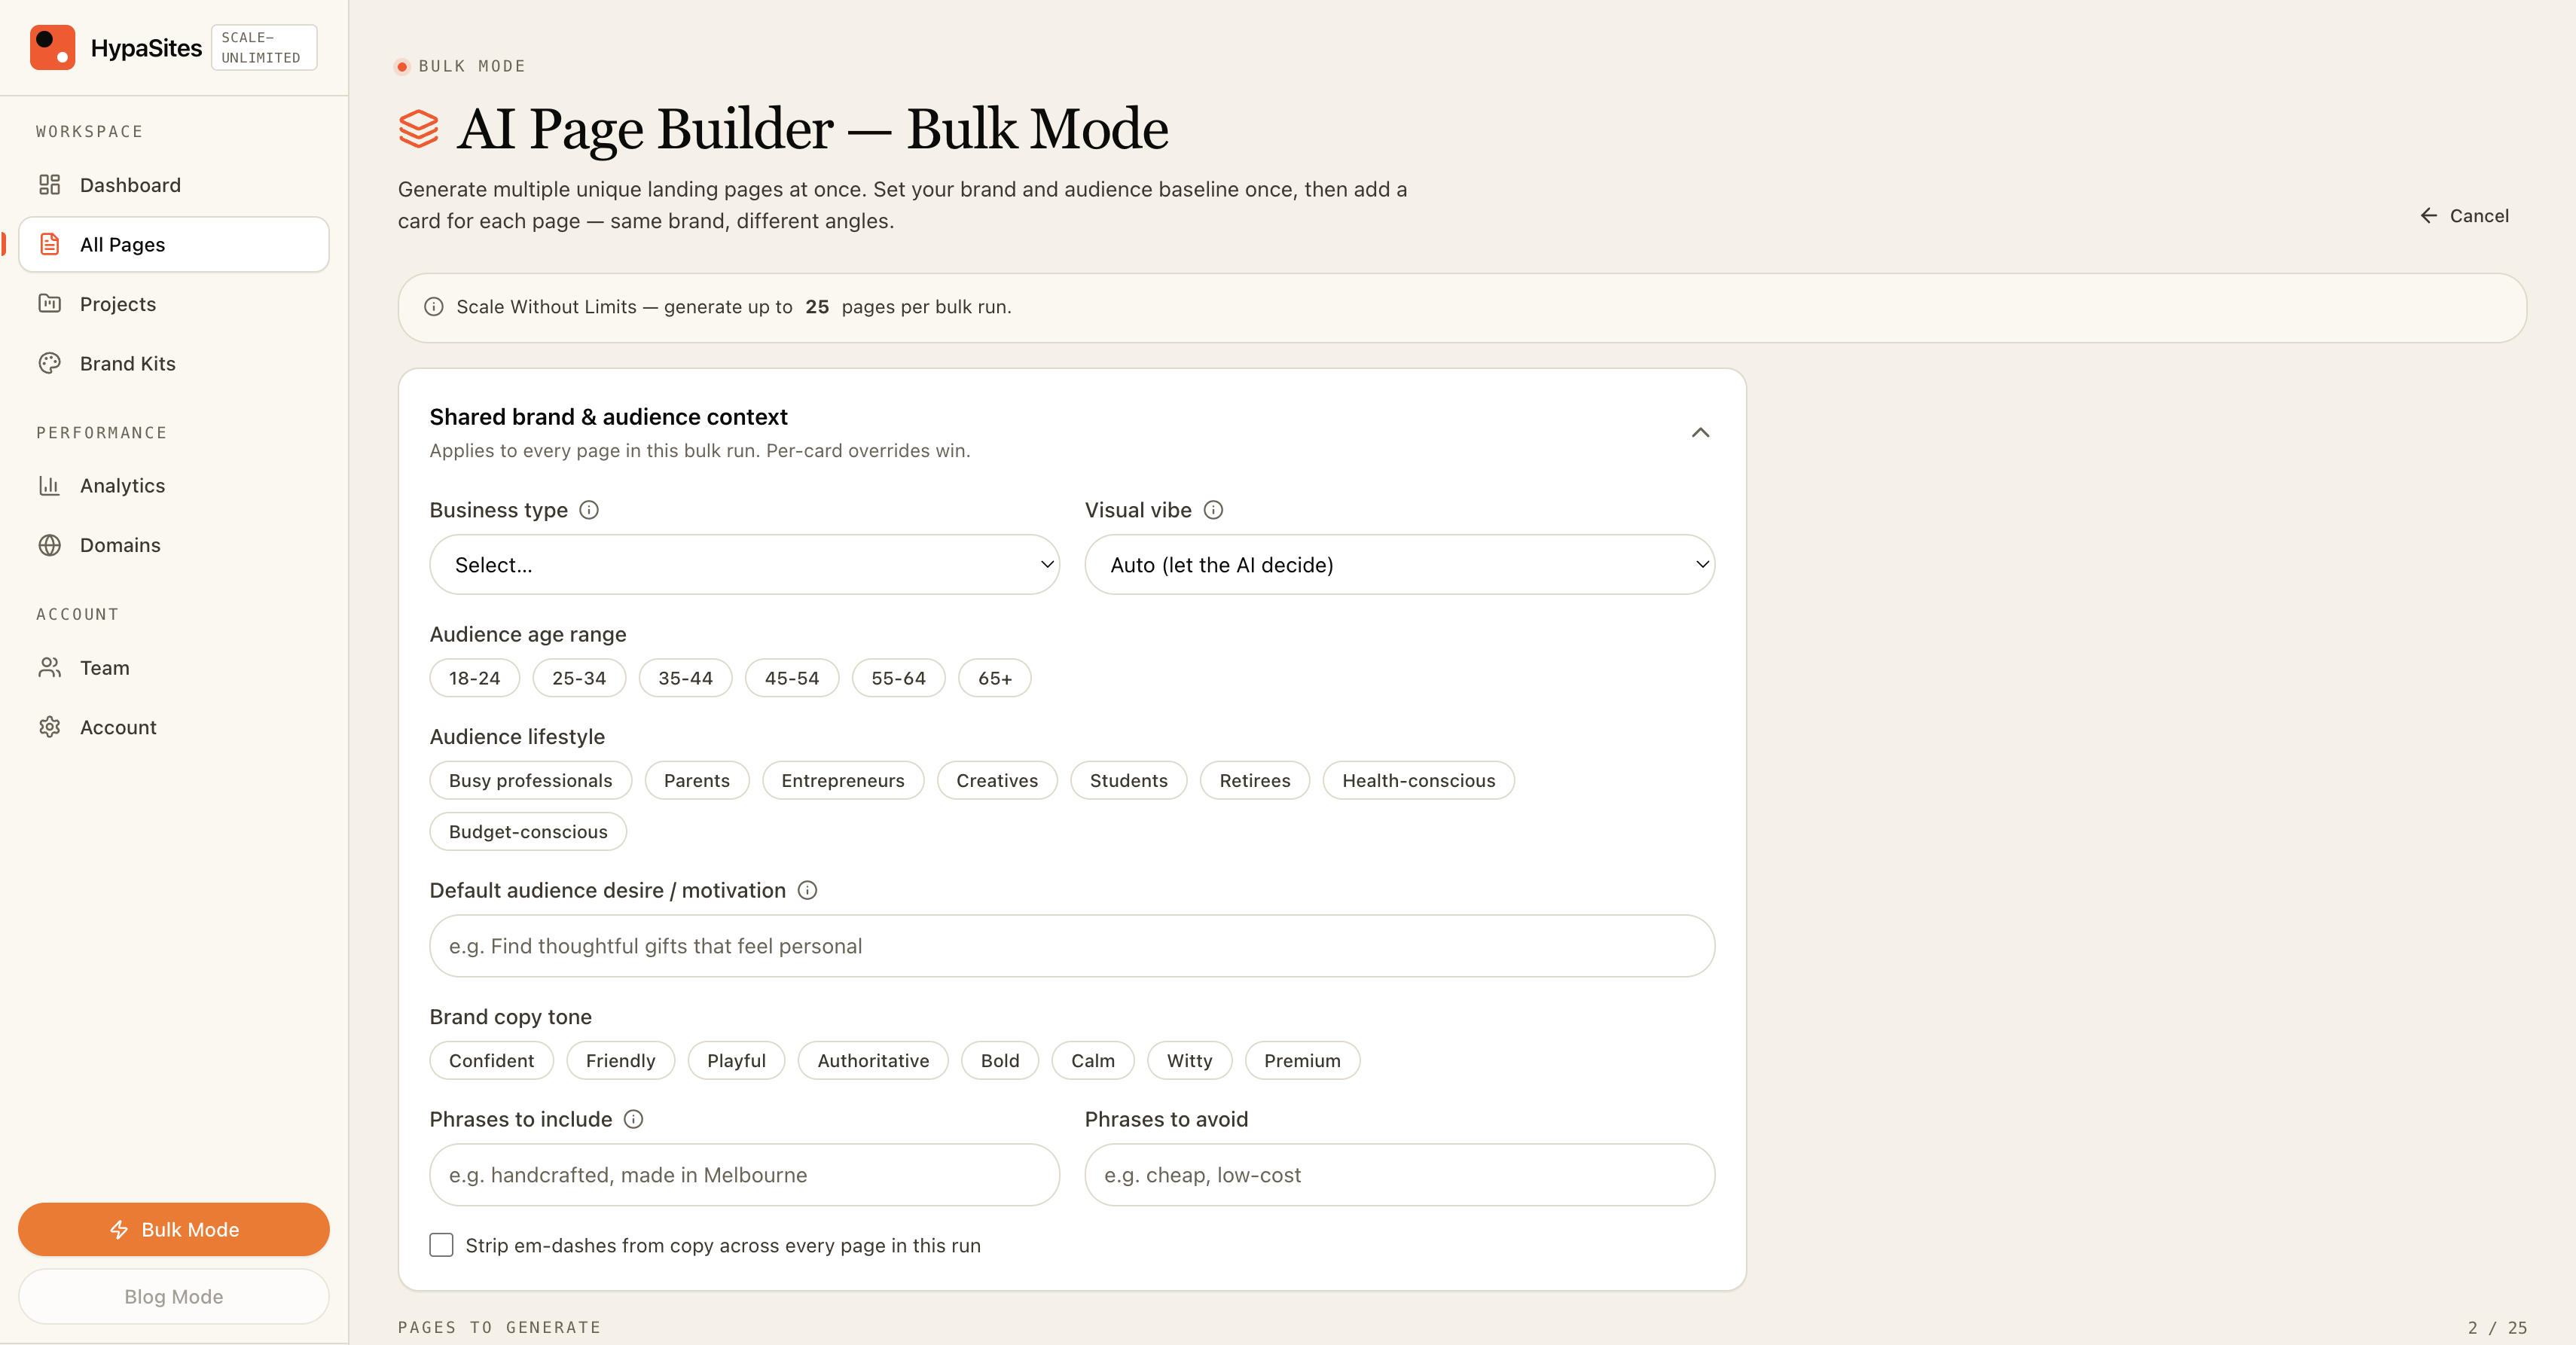Click the Business type info icon

(x=589, y=510)
